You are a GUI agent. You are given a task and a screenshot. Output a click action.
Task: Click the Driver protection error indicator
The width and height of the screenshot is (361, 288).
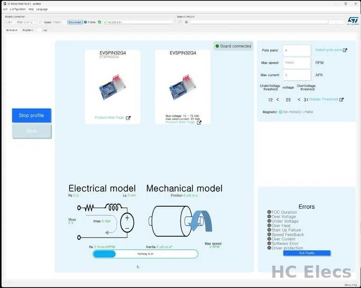pyautogui.click(x=269, y=248)
